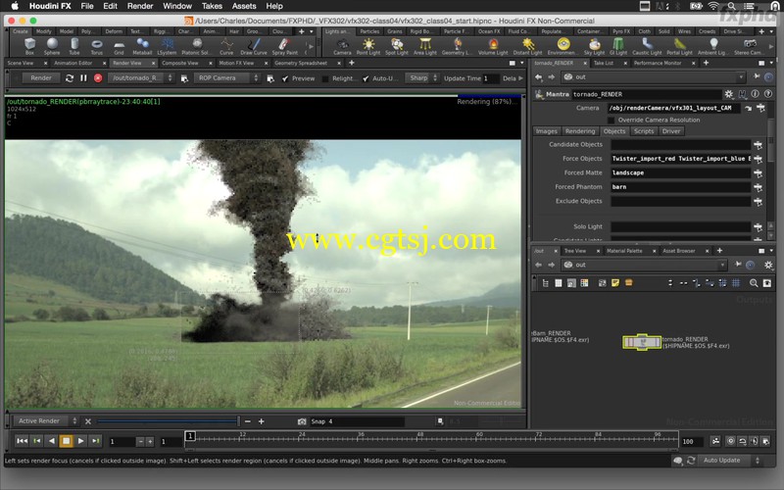
Task: Add a Camera from the lights shelf
Action: click(342, 46)
